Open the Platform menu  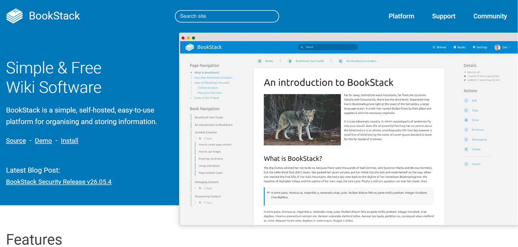point(401,16)
